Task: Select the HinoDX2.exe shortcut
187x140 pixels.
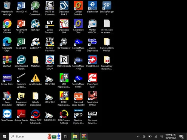Action: [92, 61]
